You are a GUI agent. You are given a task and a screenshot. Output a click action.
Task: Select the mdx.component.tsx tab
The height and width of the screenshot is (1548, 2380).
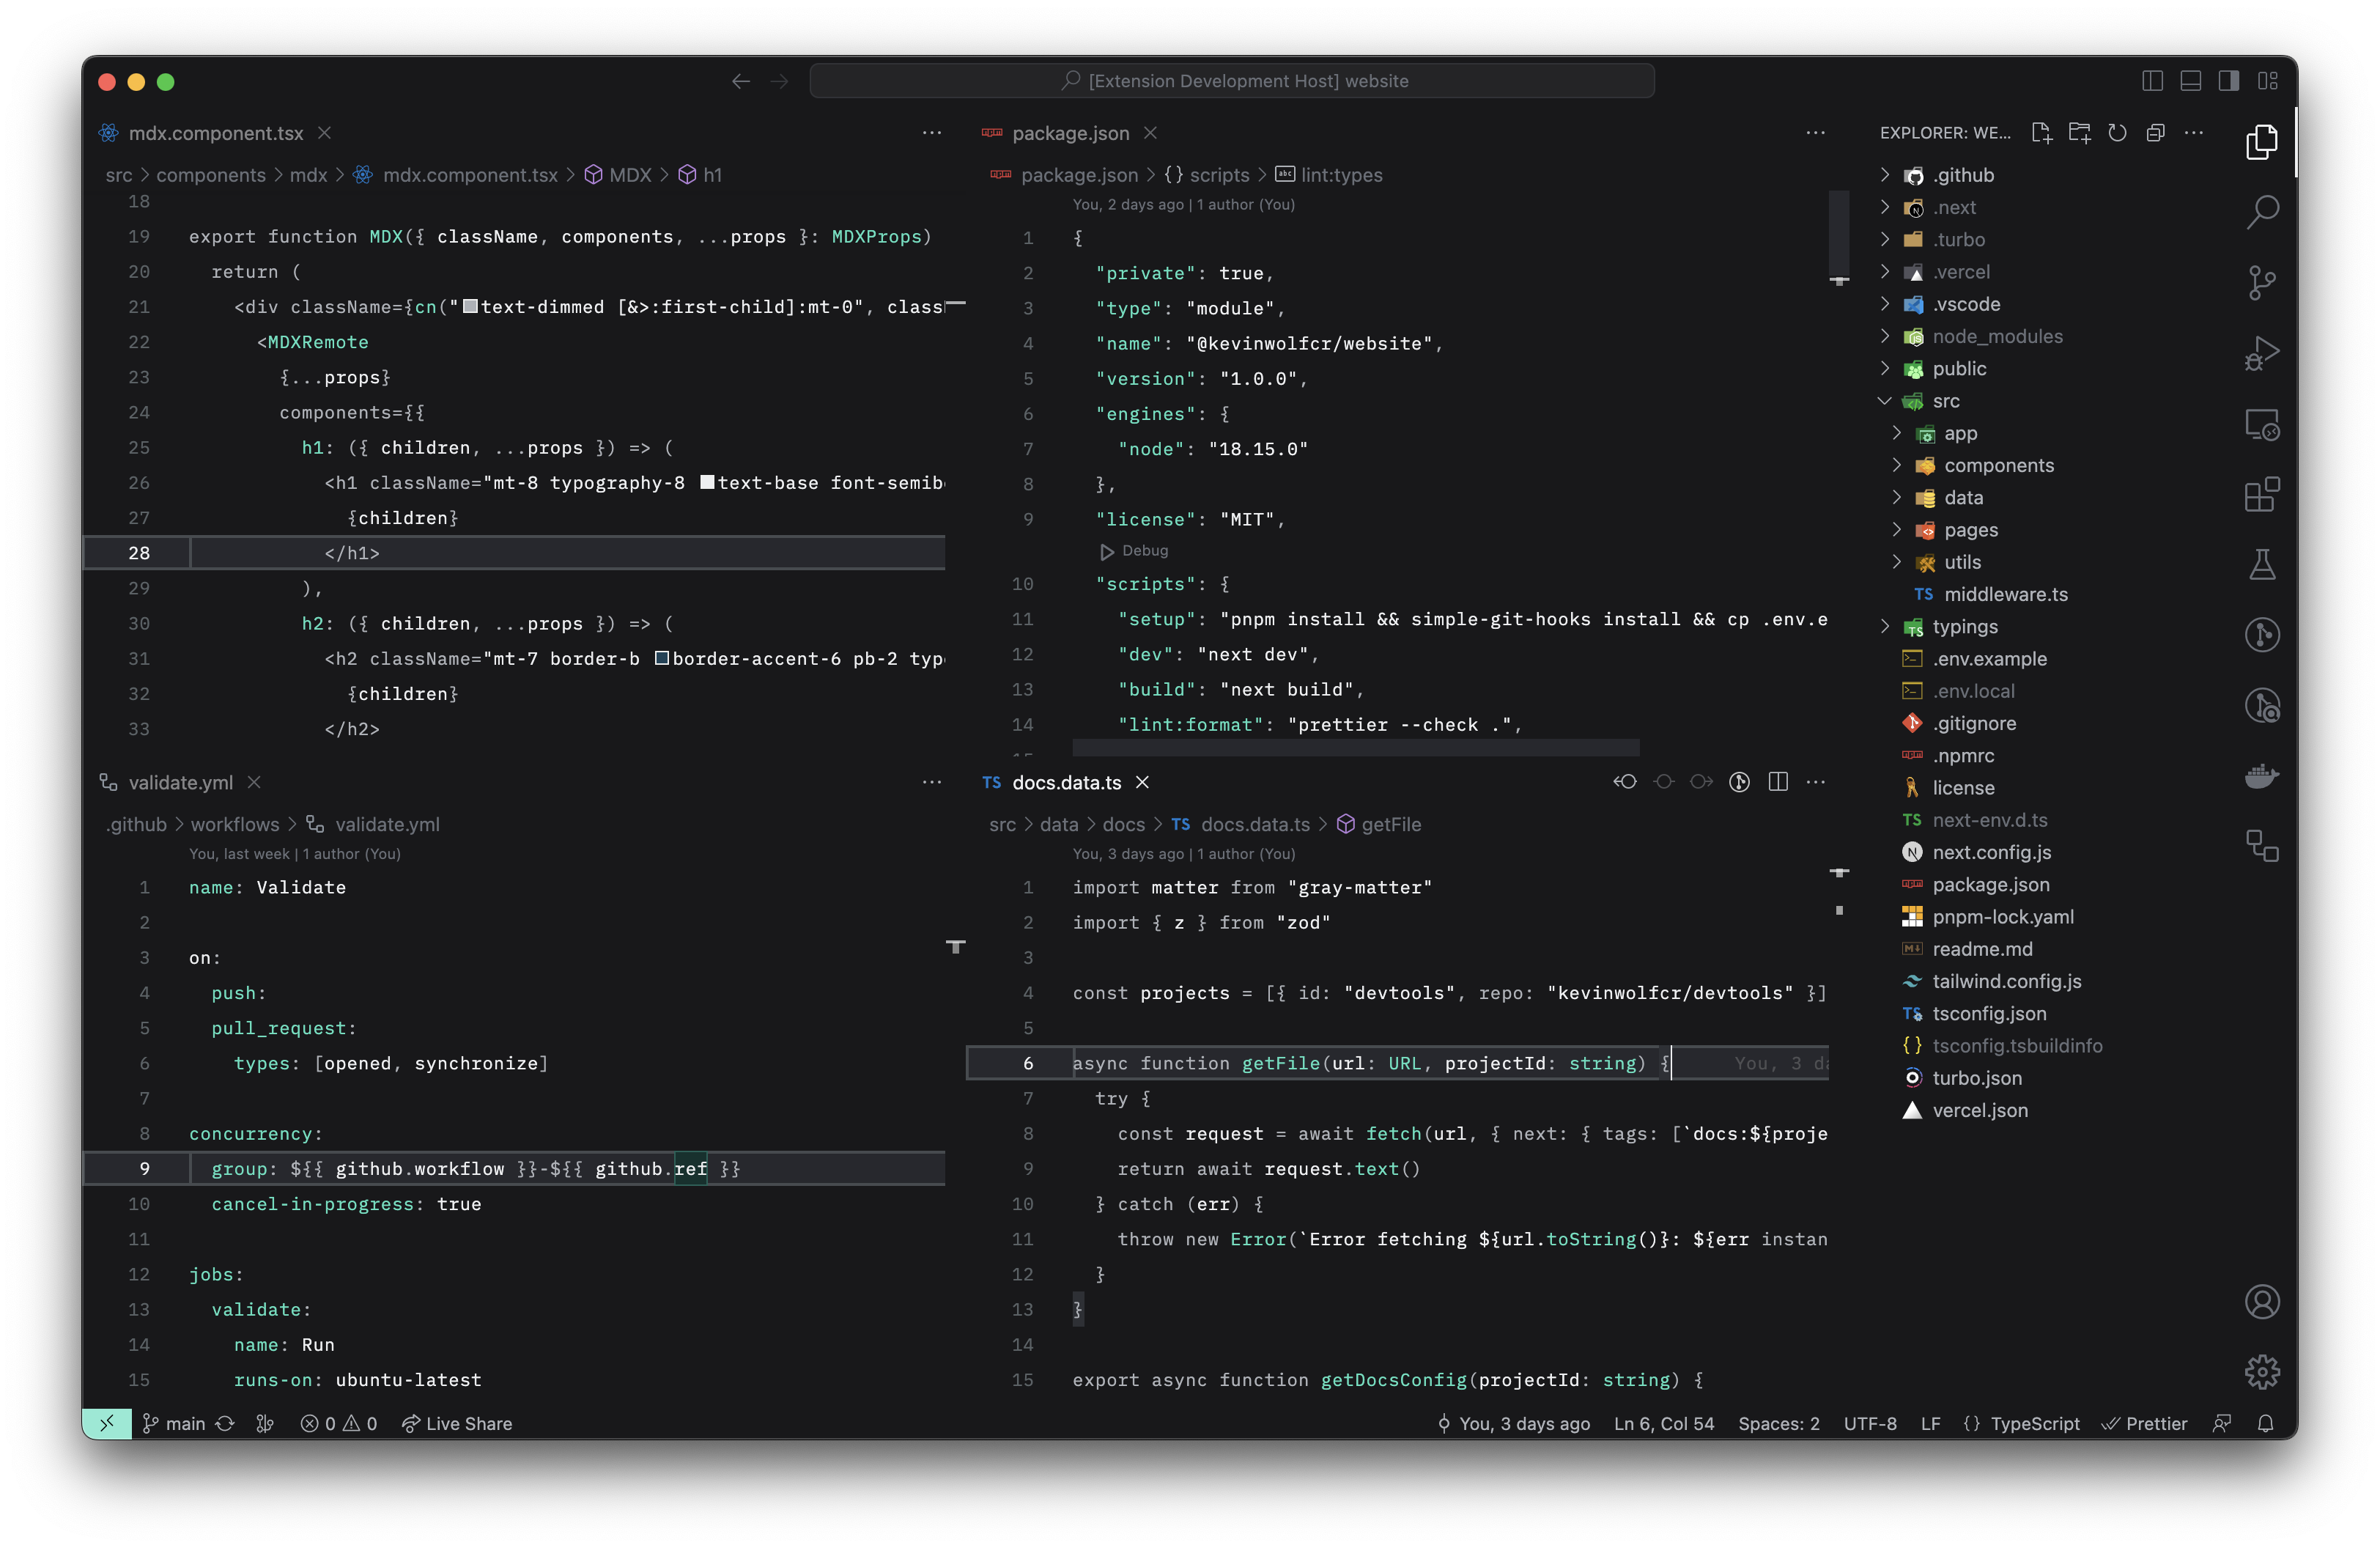tap(215, 133)
